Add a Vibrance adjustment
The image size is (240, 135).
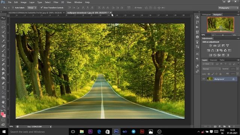pyautogui.click(x=228, y=46)
